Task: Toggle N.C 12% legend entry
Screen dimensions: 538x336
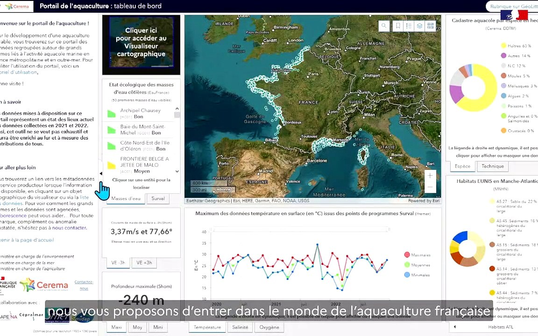Action: pos(513,65)
